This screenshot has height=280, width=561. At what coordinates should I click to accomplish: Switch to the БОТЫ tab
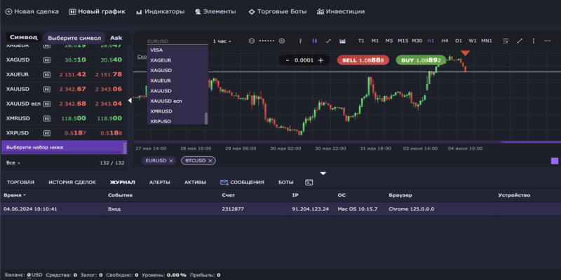coord(286,183)
